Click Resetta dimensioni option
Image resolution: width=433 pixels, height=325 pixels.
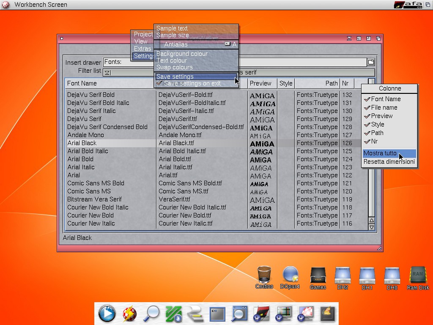(x=389, y=162)
